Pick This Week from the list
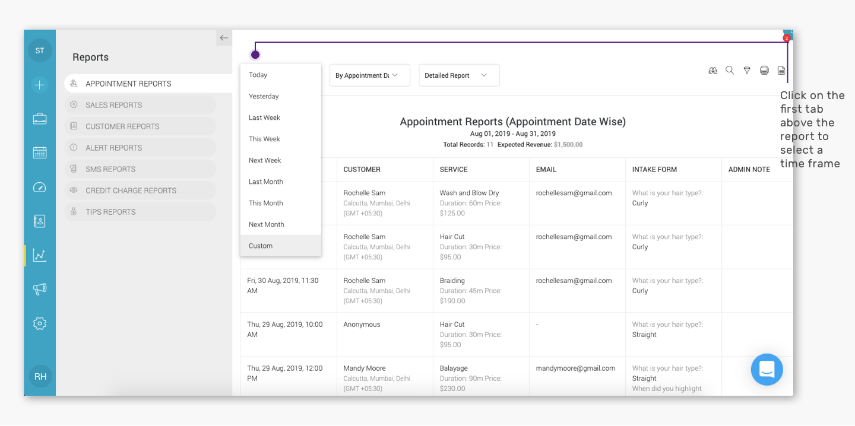 point(281,139)
